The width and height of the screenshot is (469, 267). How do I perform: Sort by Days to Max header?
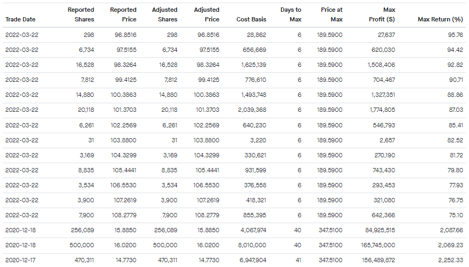coord(291,14)
